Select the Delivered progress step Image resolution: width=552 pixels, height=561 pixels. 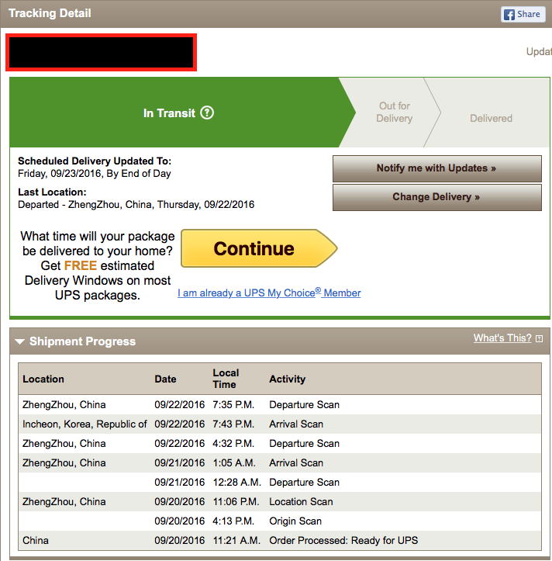tap(491, 118)
